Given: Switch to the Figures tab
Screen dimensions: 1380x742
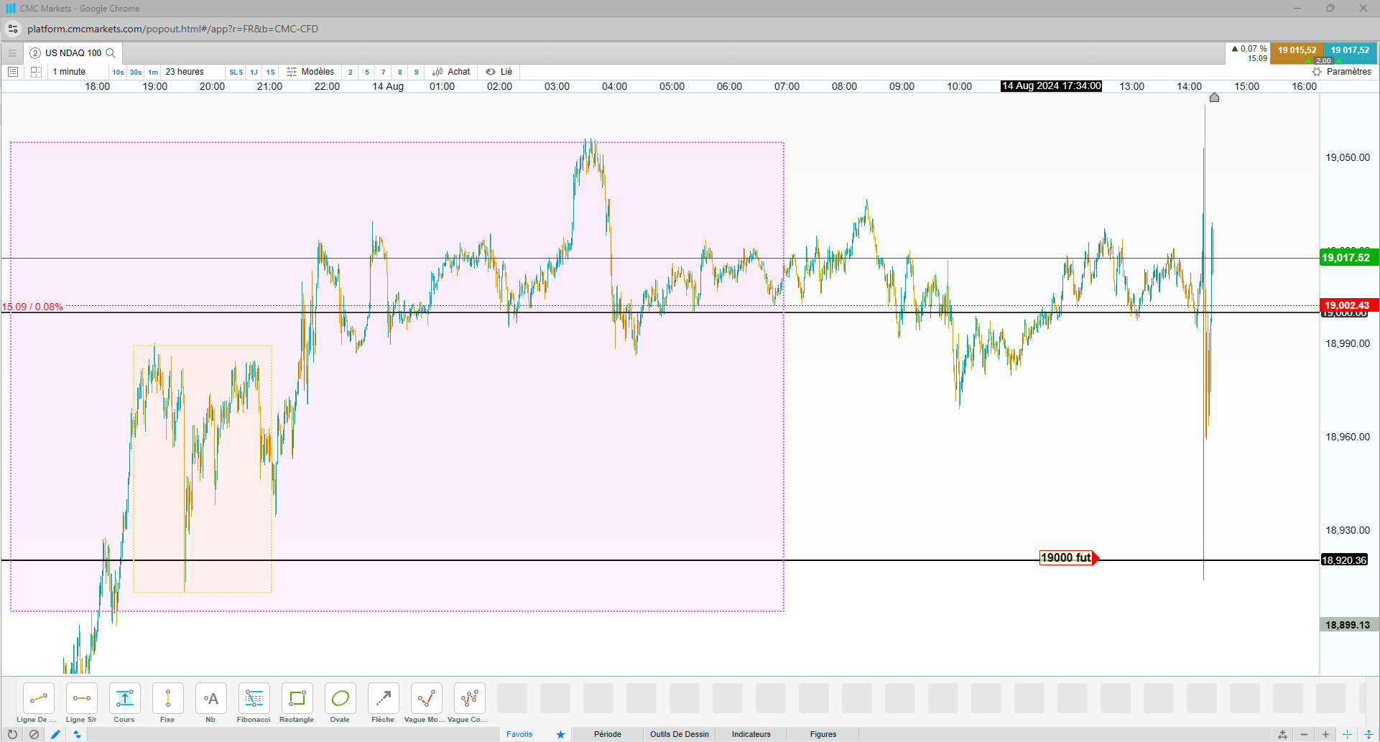Looking at the screenshot, I should pyautogui.click(x=823, y=734).
